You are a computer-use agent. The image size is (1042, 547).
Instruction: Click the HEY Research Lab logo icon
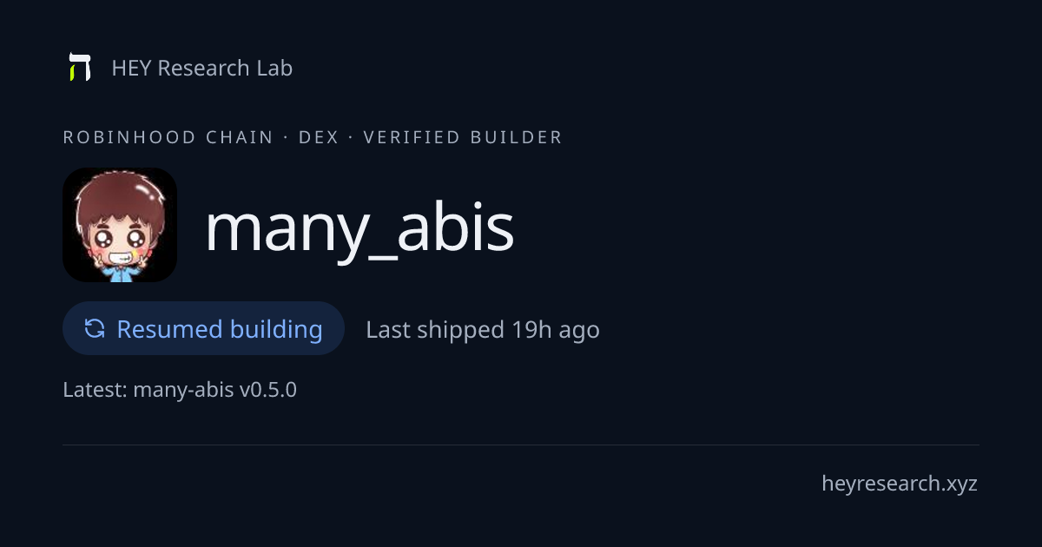(x=80, y=67)
